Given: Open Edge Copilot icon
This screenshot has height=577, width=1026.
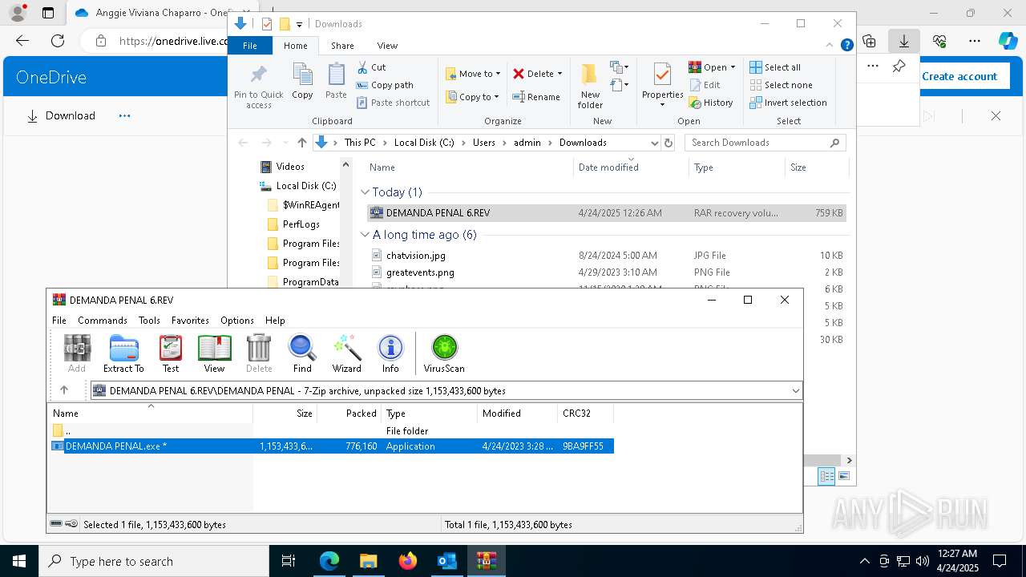Looking at the screenshot, I should pyautogui.click(x=1008, y=41).
